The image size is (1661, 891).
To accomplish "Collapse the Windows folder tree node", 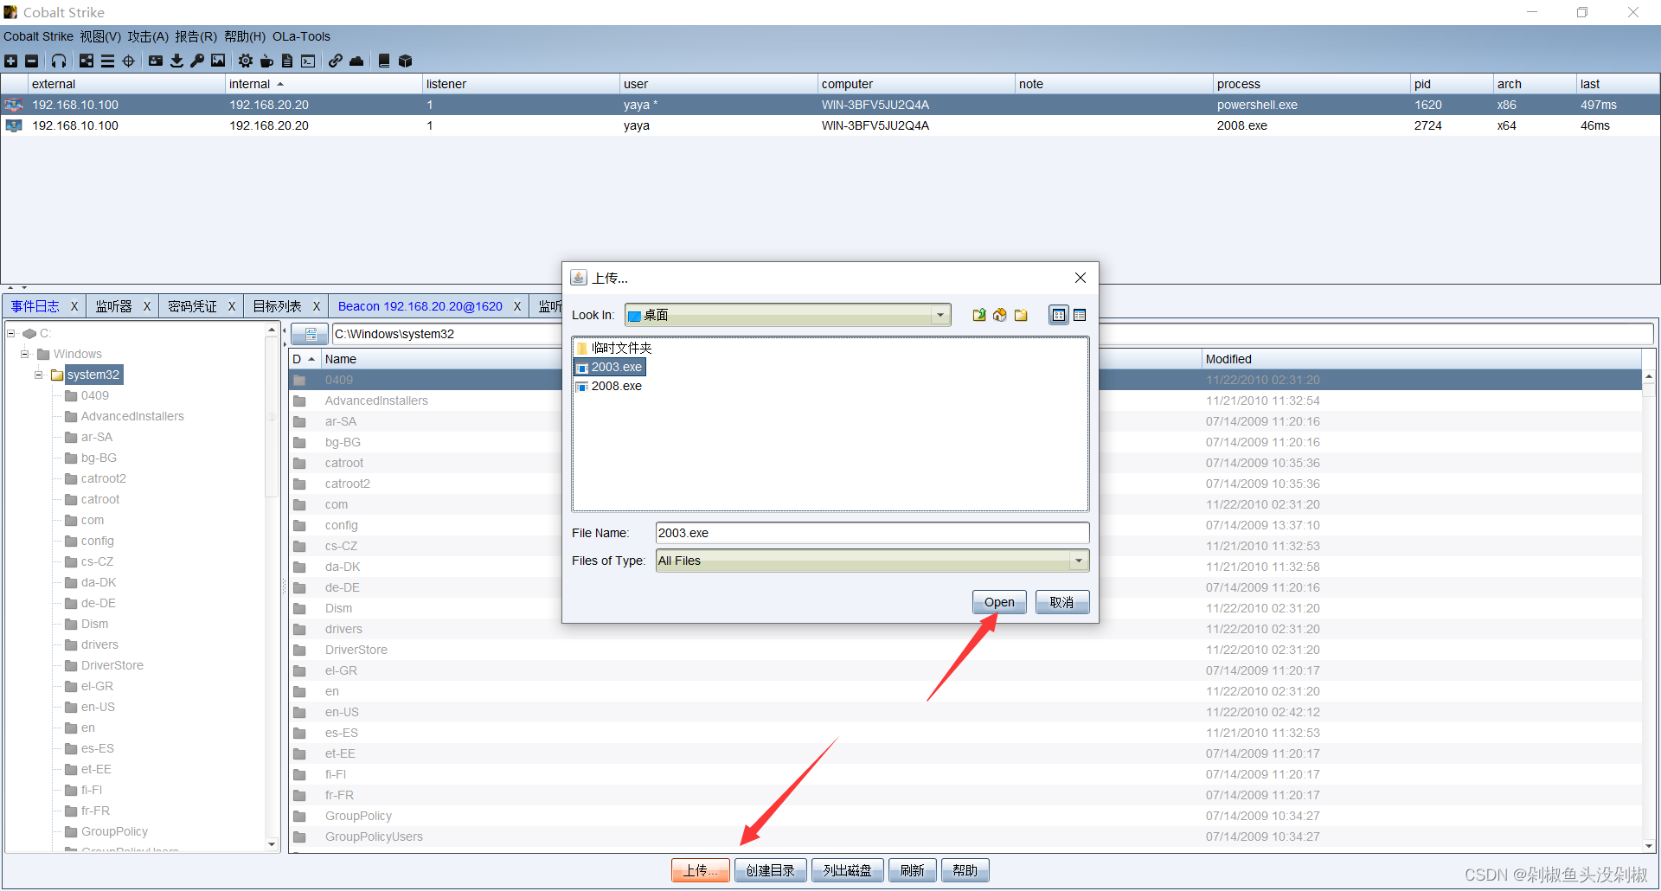I will tap(25, 354).
